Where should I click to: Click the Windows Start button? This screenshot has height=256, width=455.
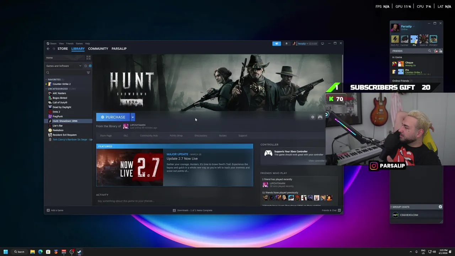(6, 252)
